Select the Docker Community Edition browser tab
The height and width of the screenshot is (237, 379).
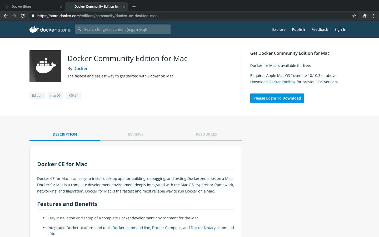pyautogui.click(x=96, y=7)
